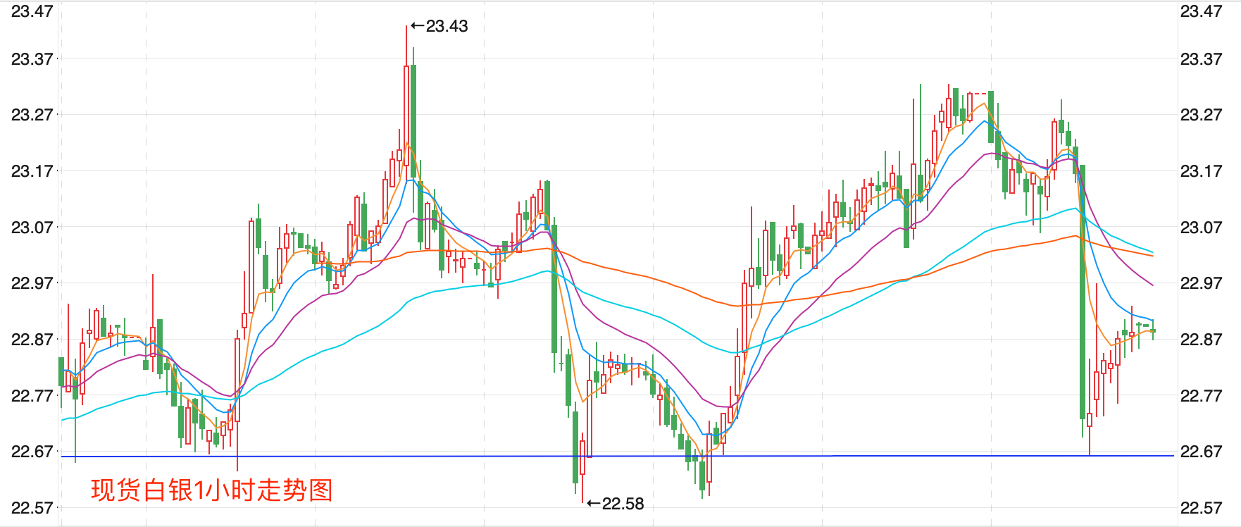1241x527 pixels.
Task: Click the long green candle dropping to 22.67 at right
Action: click(x=1083, y=292)
